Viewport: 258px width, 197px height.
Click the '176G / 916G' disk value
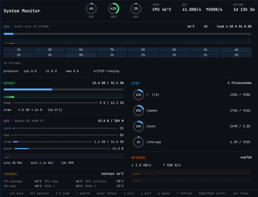pyautogui.click(x=240, y=111)
